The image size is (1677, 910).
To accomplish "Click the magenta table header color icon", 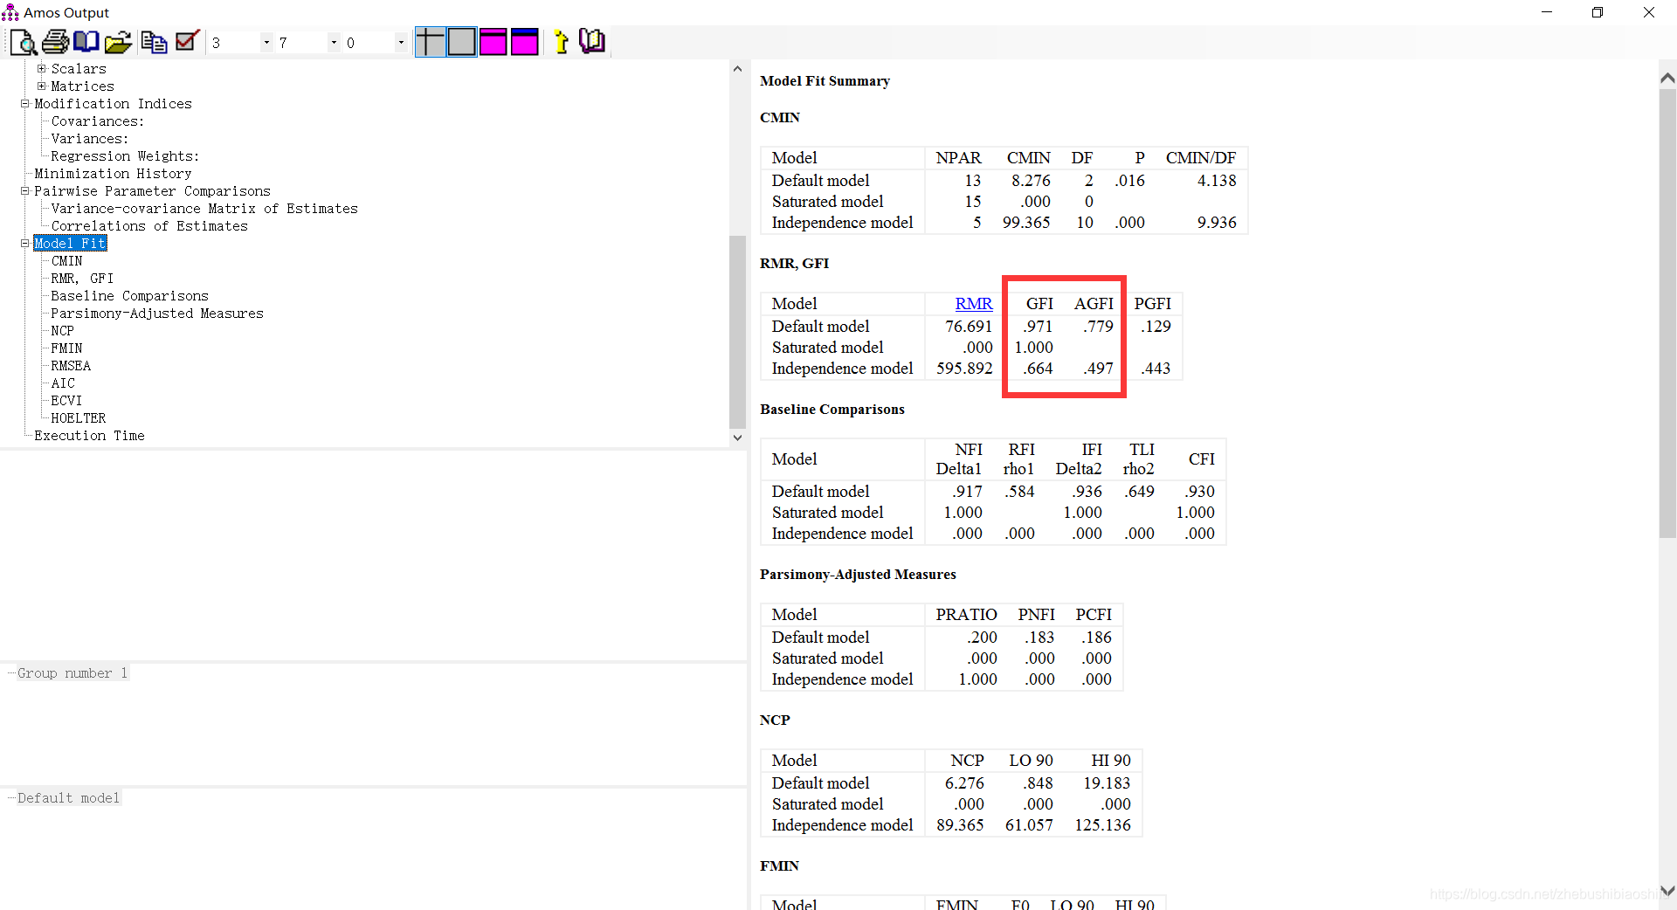I will coord(493,42).
